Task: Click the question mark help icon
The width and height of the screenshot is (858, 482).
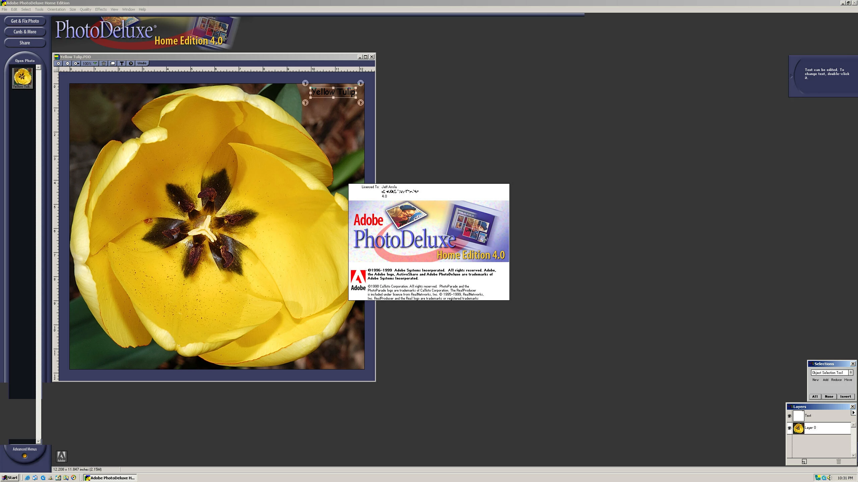Action: point(131,63)
